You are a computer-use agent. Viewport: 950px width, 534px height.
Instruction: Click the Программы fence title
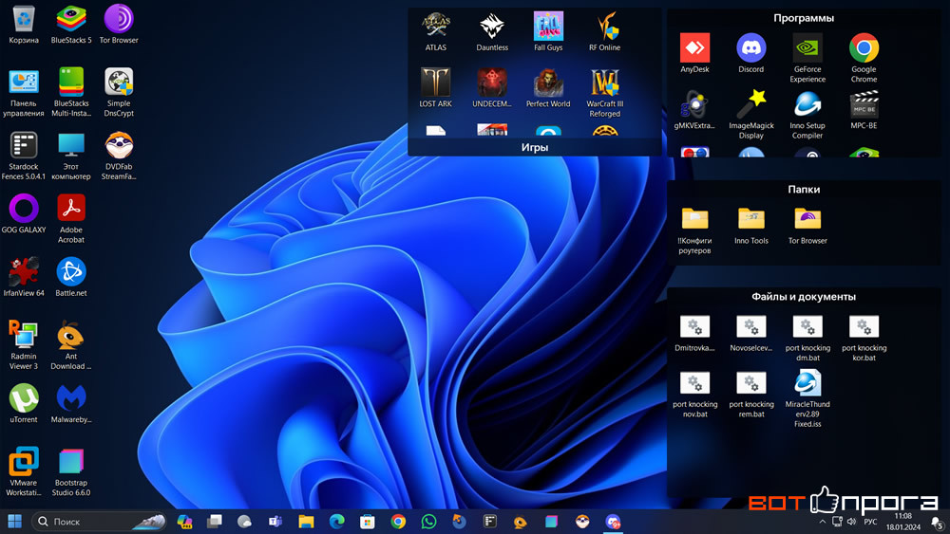804,18
